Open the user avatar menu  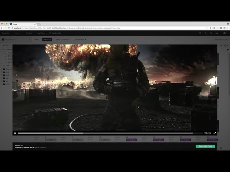pos(225,33)
